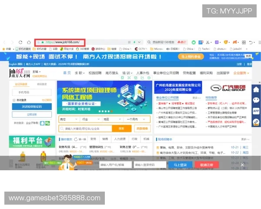Click the home icon in right sidebar
This screenshot has width=261, height=209.
256,90
